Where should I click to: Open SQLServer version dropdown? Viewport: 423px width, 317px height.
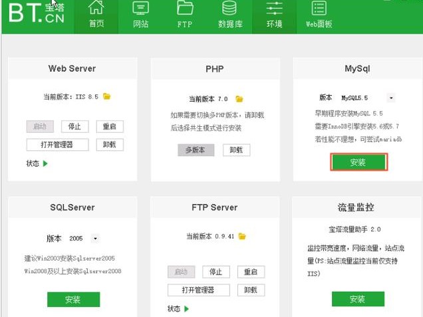(95, 239)
